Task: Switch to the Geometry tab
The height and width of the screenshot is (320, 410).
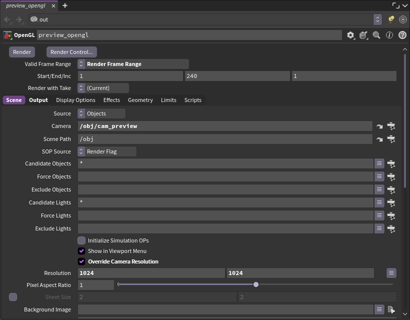Action: tap(140, 100)
